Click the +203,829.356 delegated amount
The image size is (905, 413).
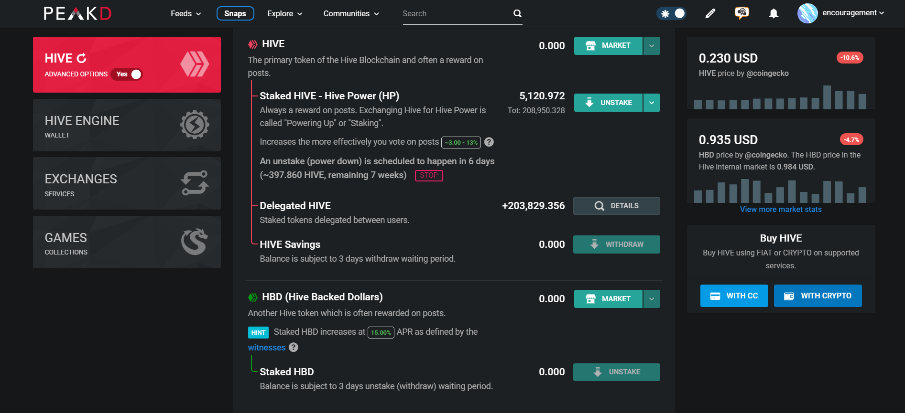[x=533, y=206]
